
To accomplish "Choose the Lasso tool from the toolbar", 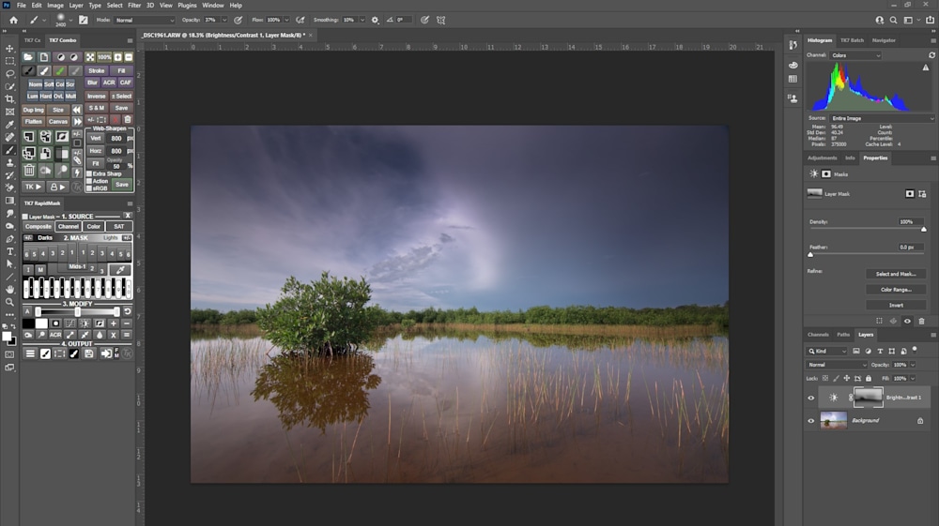I will coord(10,73).
